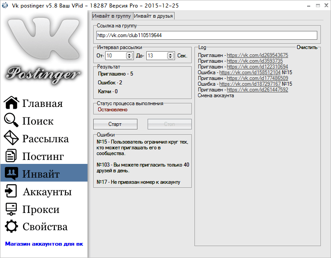Switch to Инвайт в друзья tab
Image resolution: width=331 pixels, height=258 pixels.
point(154,16)
